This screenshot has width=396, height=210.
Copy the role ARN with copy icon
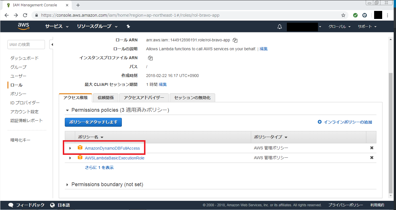point(235,40)
